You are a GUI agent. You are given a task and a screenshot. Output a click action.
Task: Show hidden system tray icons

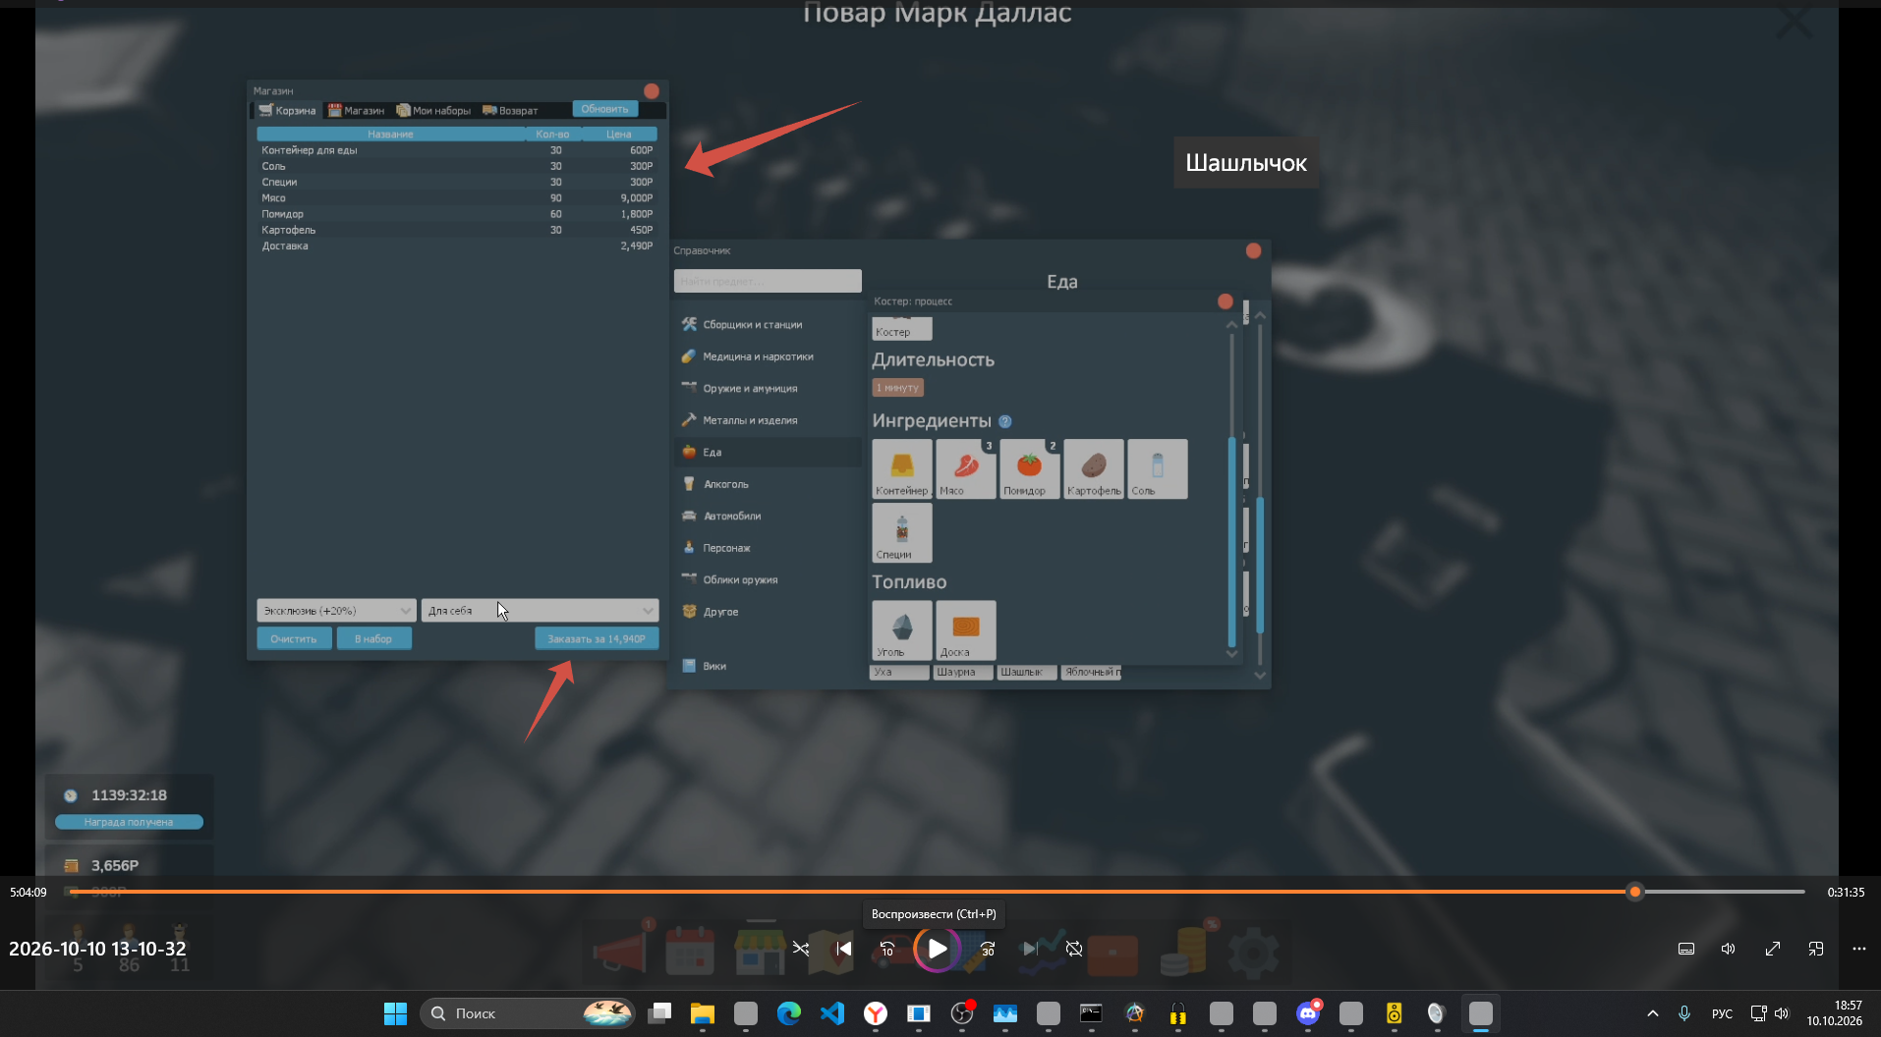[x=1653, y=1013]
